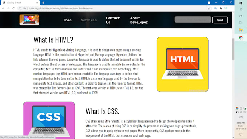Click the HTML laptop illustration

pos(183,64)
